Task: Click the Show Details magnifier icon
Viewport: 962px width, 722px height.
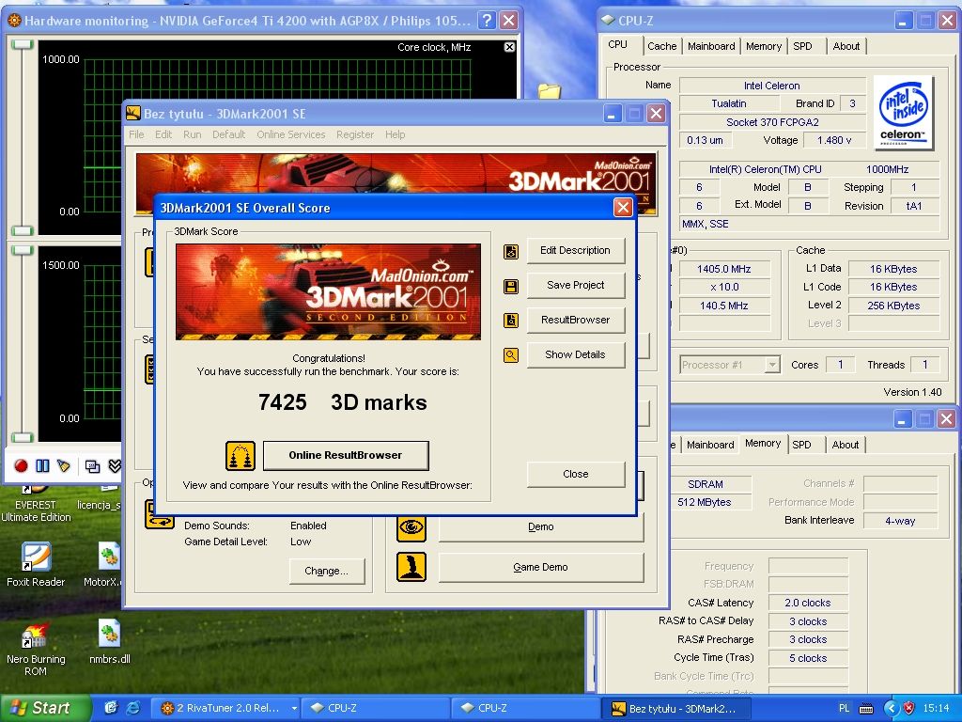Action: [x=511, y=354]
